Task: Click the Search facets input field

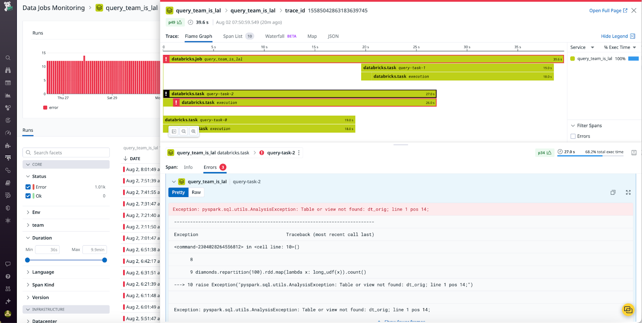Action: point(66,152)
